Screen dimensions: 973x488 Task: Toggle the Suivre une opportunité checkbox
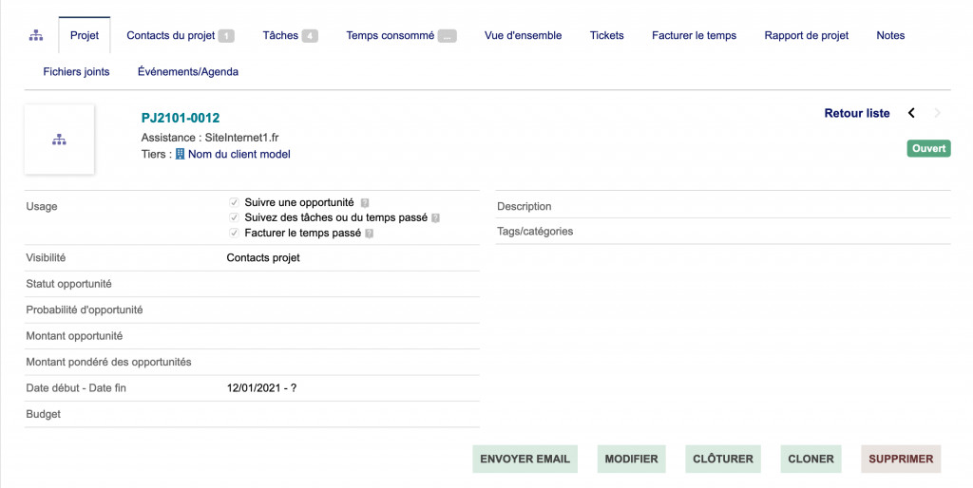[x=234, y=202]
